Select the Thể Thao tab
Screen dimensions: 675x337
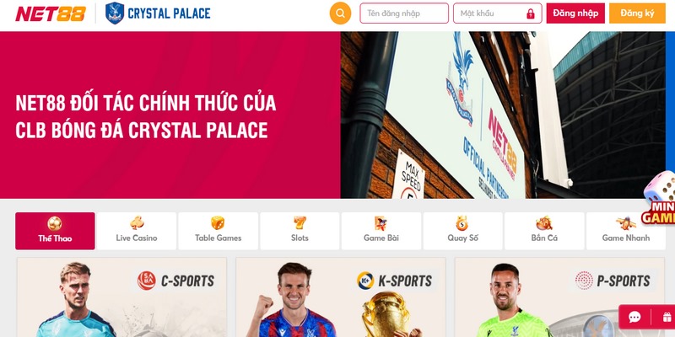click(x=55, y=231)
